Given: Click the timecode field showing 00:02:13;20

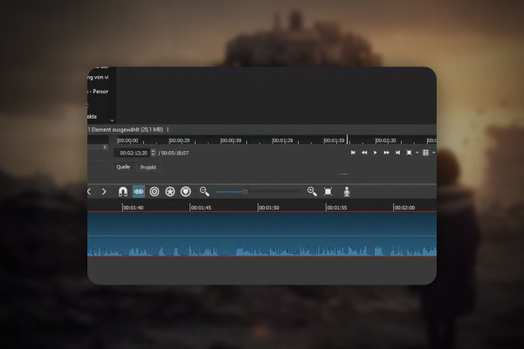Looking at the screenshot, I should [x=133, y=153].
